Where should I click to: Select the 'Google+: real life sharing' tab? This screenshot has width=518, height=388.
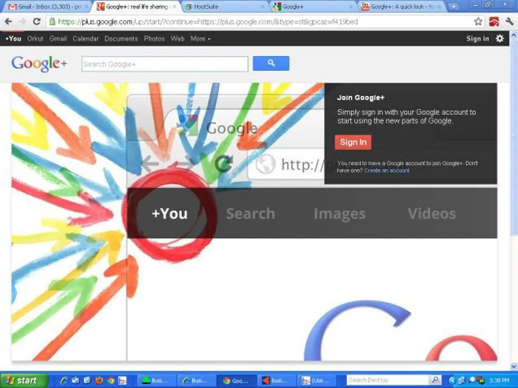tap(136, 7)
